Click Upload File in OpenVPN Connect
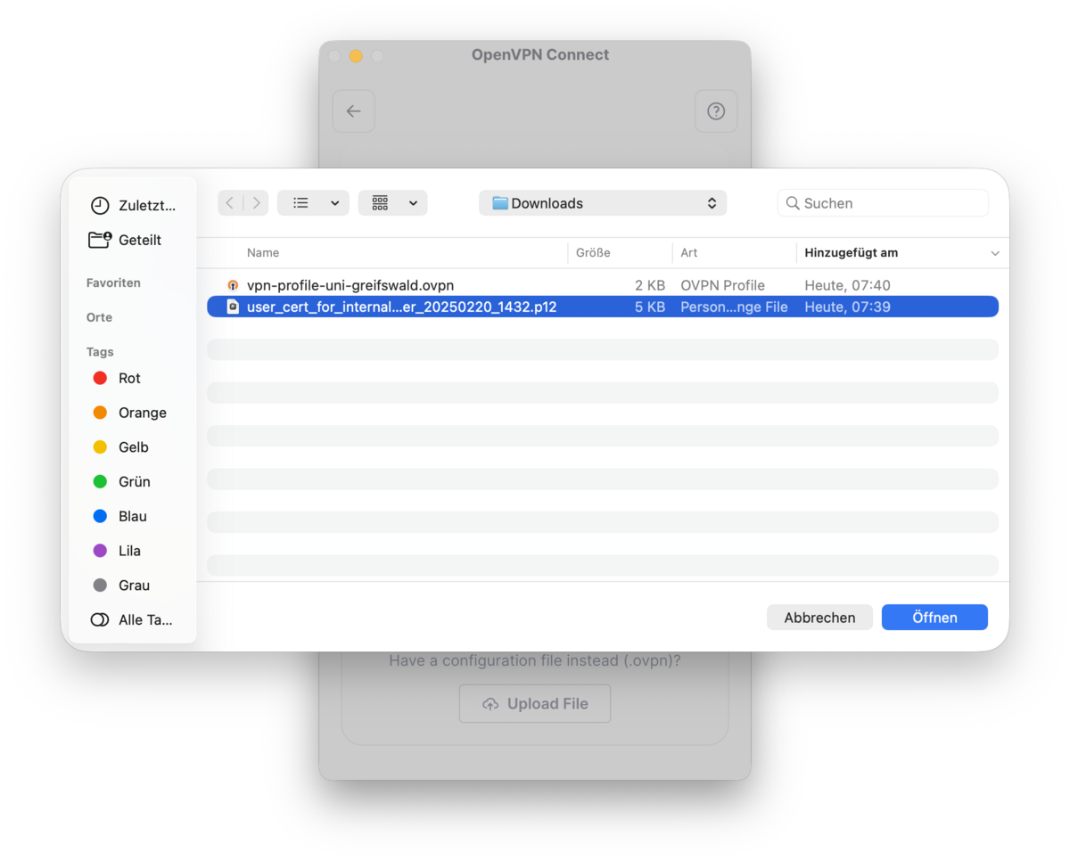1070x860 pixels. (535, 703)
